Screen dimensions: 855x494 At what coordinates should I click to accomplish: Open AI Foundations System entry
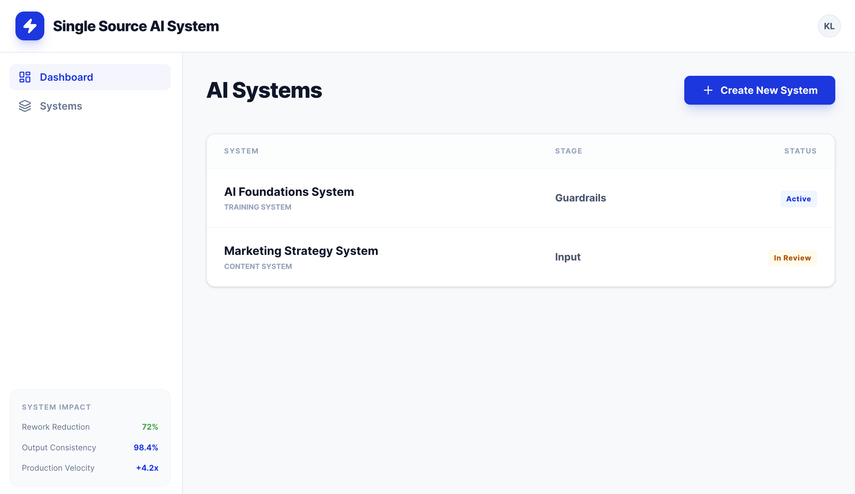(289, 192)
